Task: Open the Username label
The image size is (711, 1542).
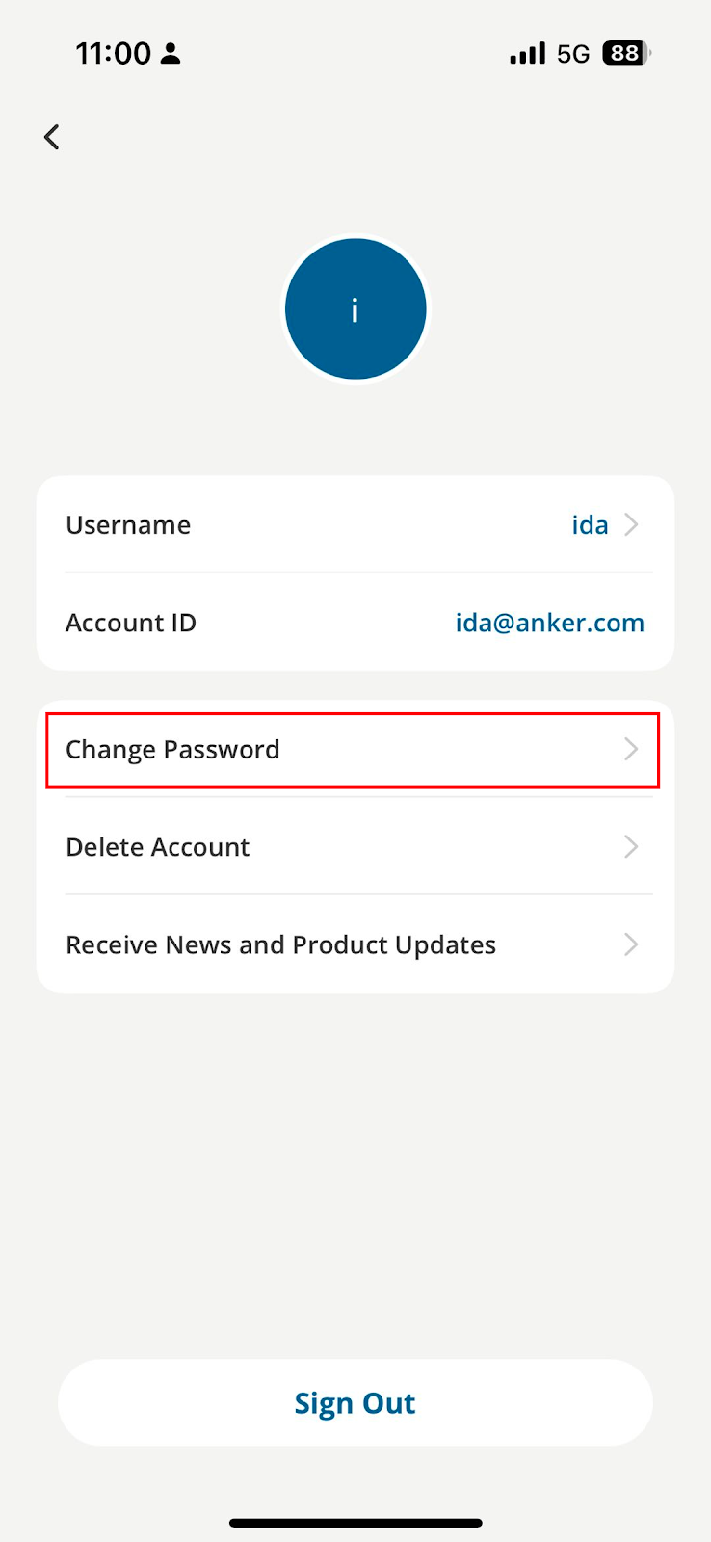Action: [x=128, y=525]
